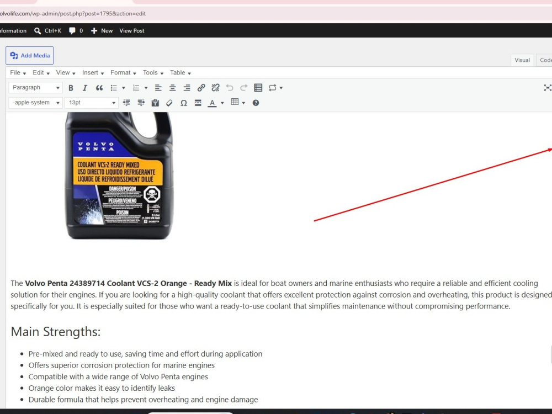Click the Main Strengths heading

(x=56, y=332)
